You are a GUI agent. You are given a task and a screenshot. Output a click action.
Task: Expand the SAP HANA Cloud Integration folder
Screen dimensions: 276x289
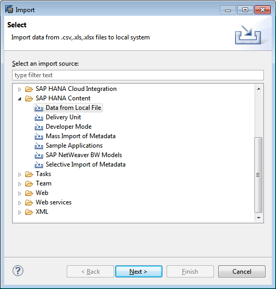(19, 89)
